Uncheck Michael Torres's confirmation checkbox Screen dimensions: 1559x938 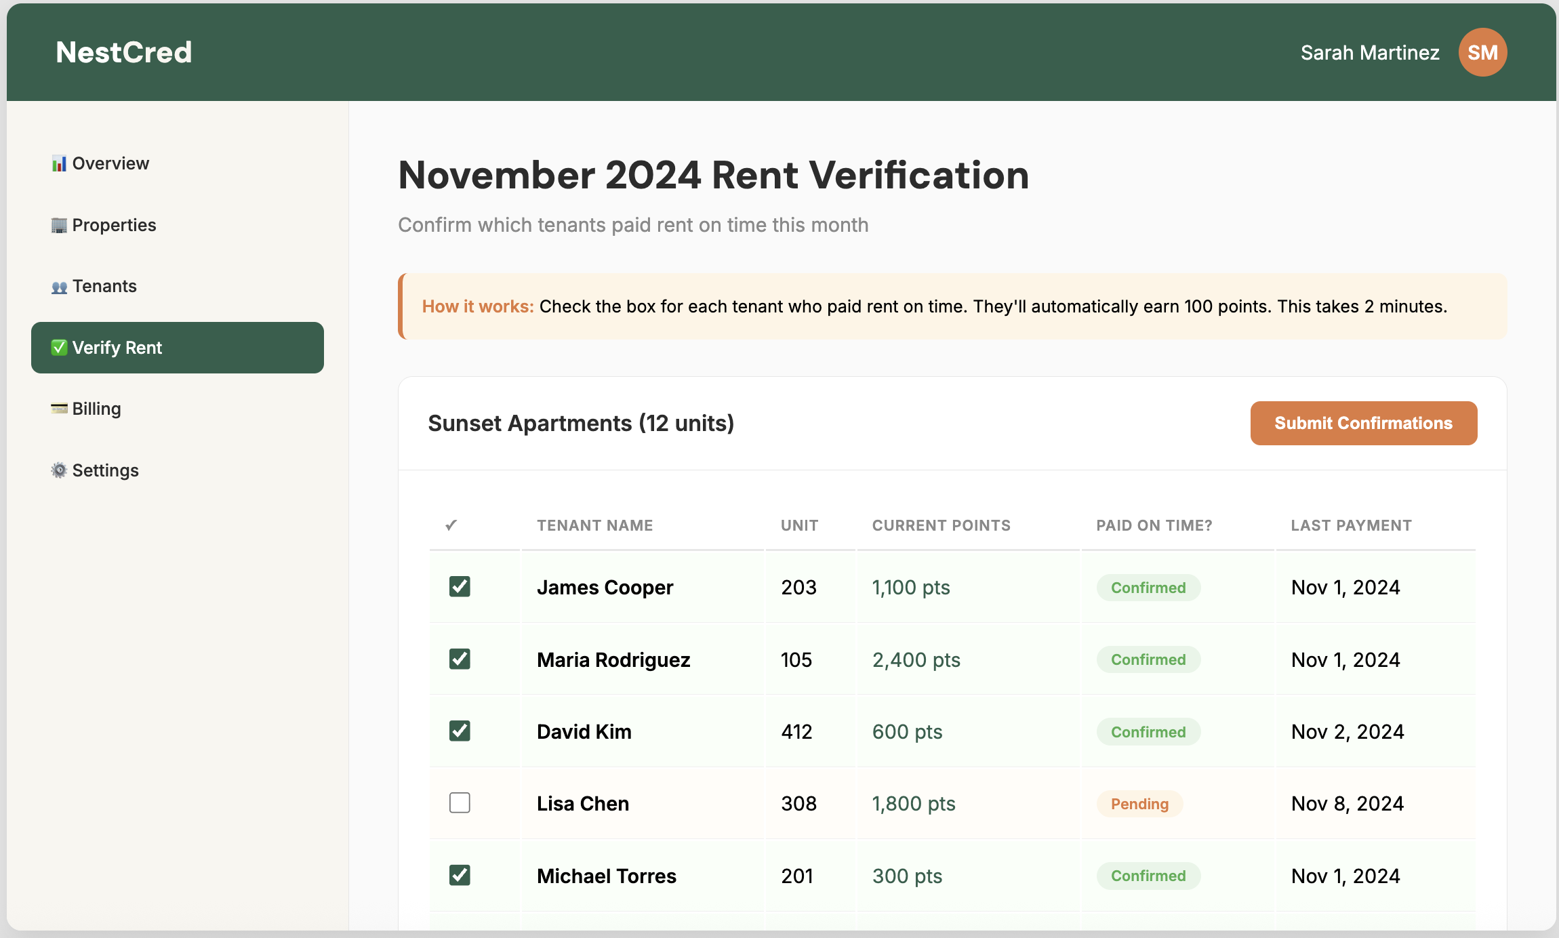pos(460,875)
